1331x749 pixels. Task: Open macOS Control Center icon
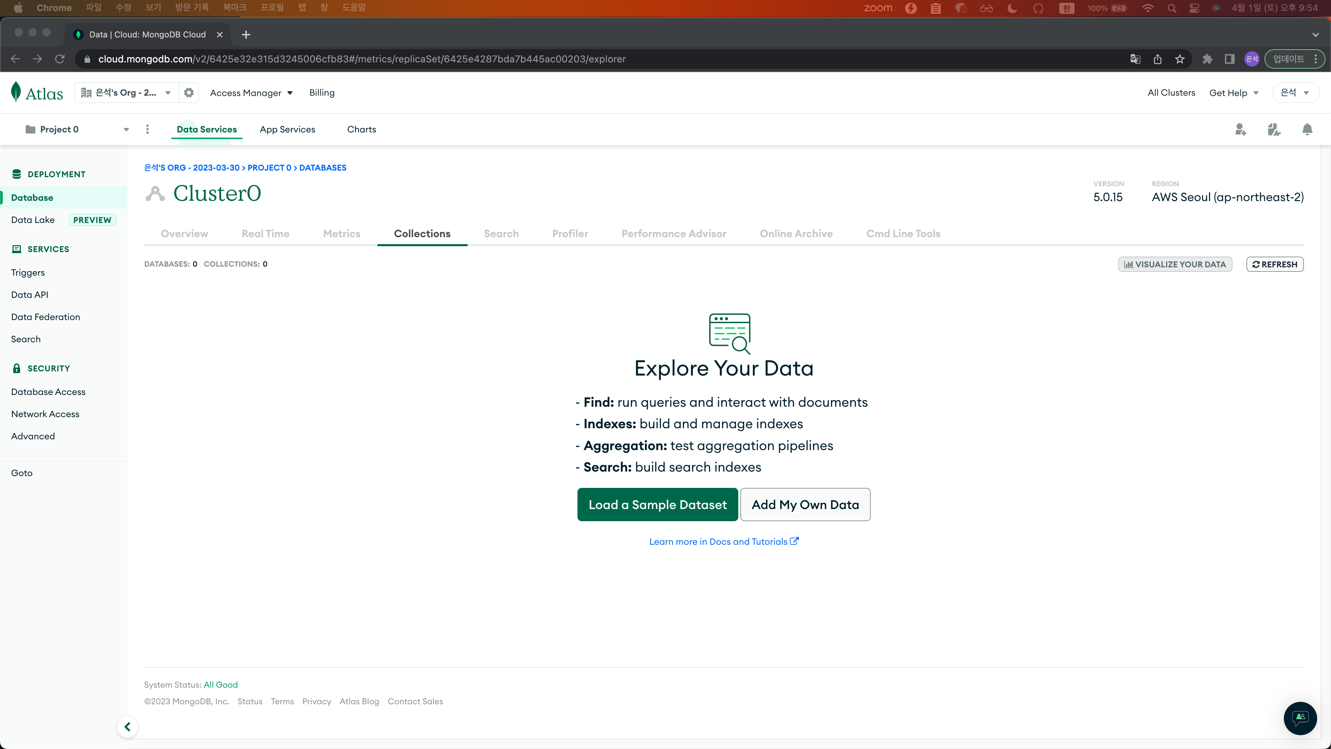[x=1194, y=8]
